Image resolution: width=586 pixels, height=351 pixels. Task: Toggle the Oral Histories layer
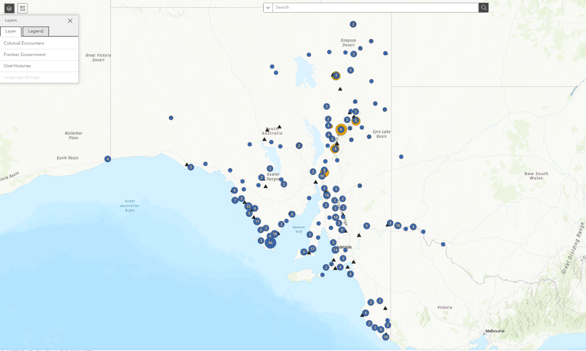(17, 66)
